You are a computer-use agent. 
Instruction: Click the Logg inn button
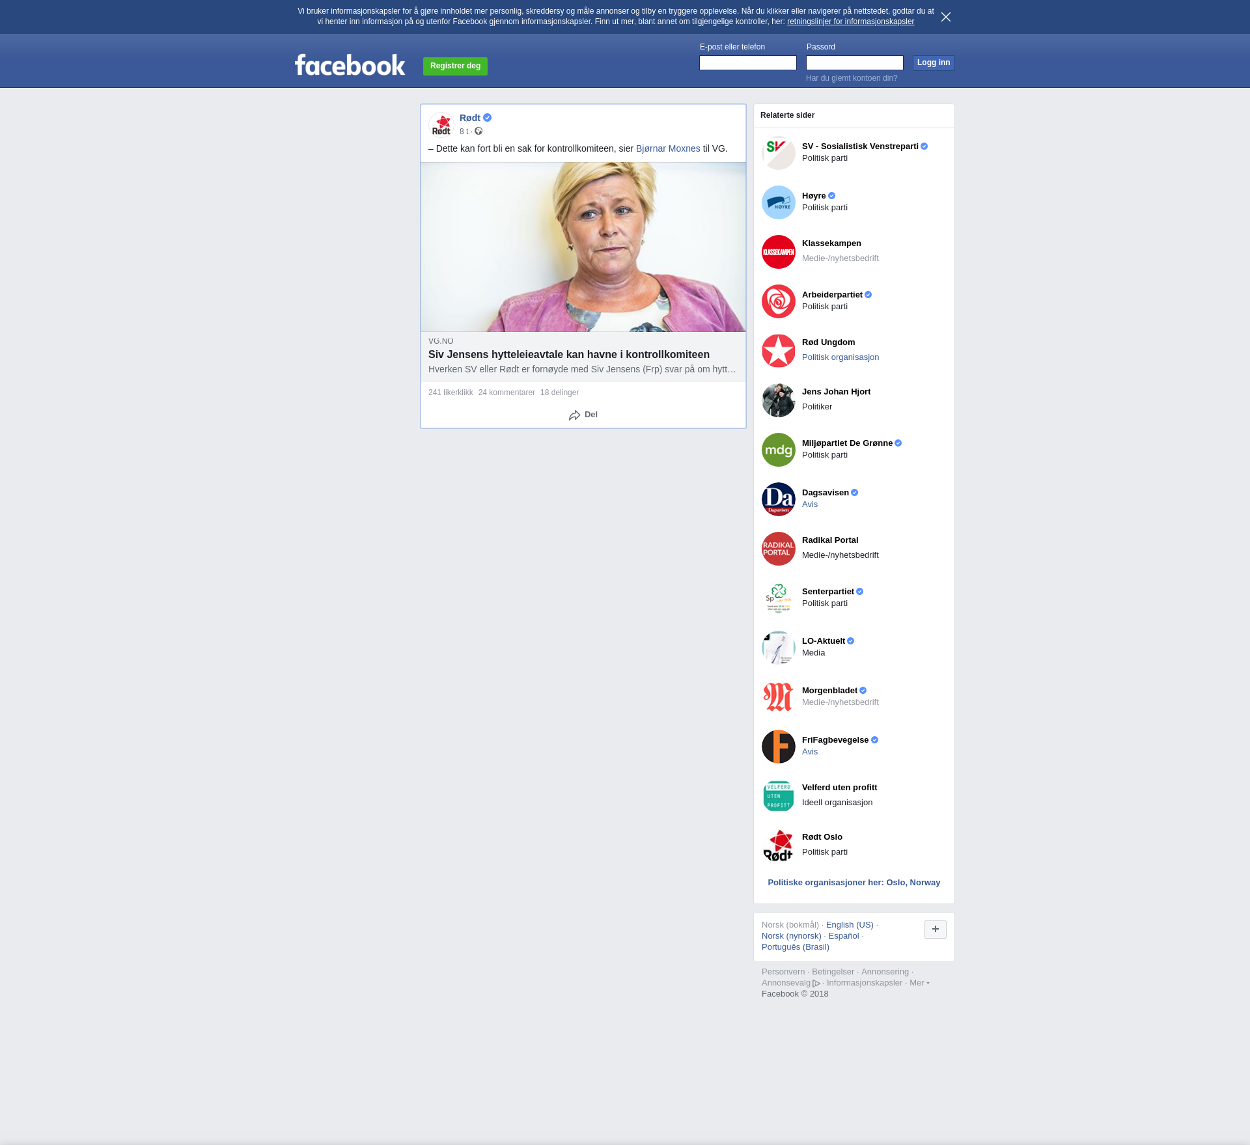(x=934, y=62)
